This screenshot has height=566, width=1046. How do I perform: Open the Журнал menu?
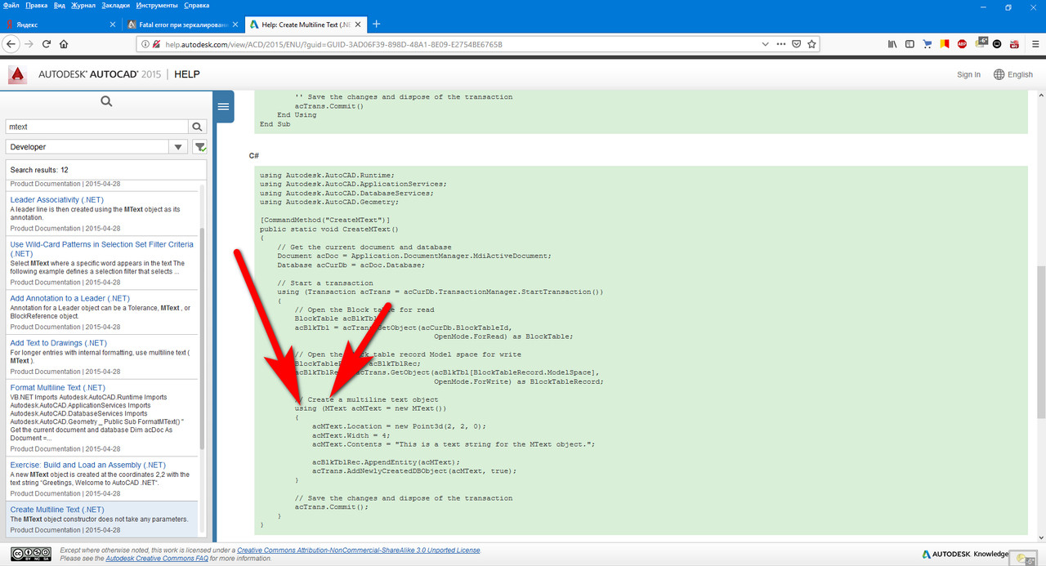point(83,5)
